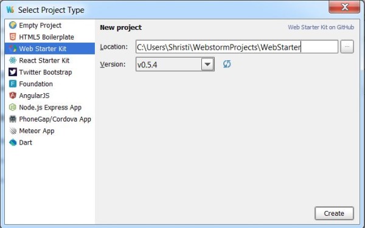Click into the Location path field
The height and width of the screenshot is (228, 365).
point(237,47)
